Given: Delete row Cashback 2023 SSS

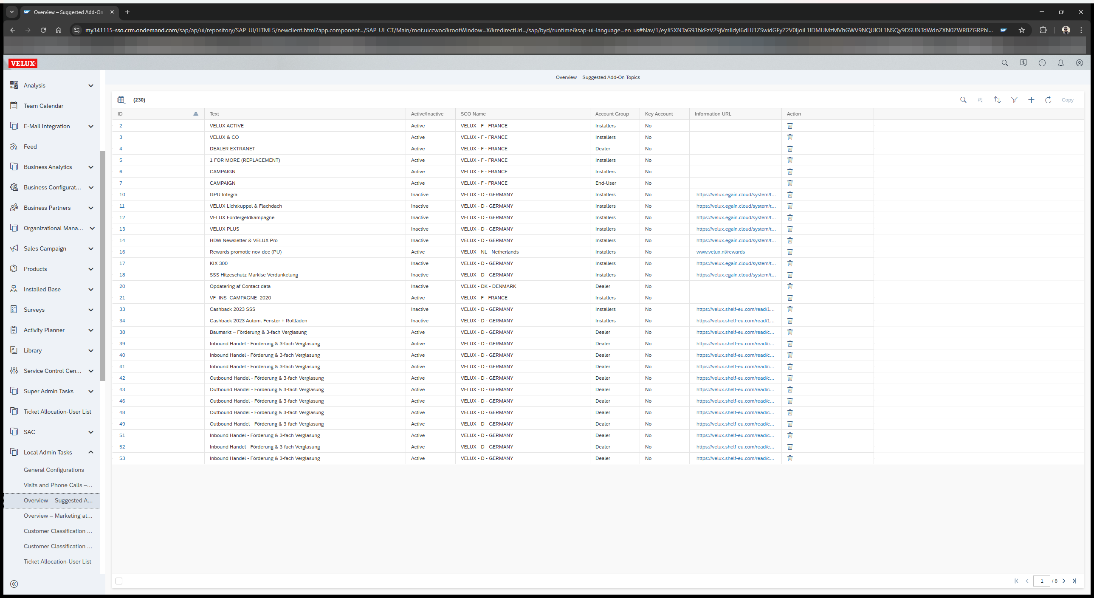Looking at the screenshot, I should [x=790, y=309].
